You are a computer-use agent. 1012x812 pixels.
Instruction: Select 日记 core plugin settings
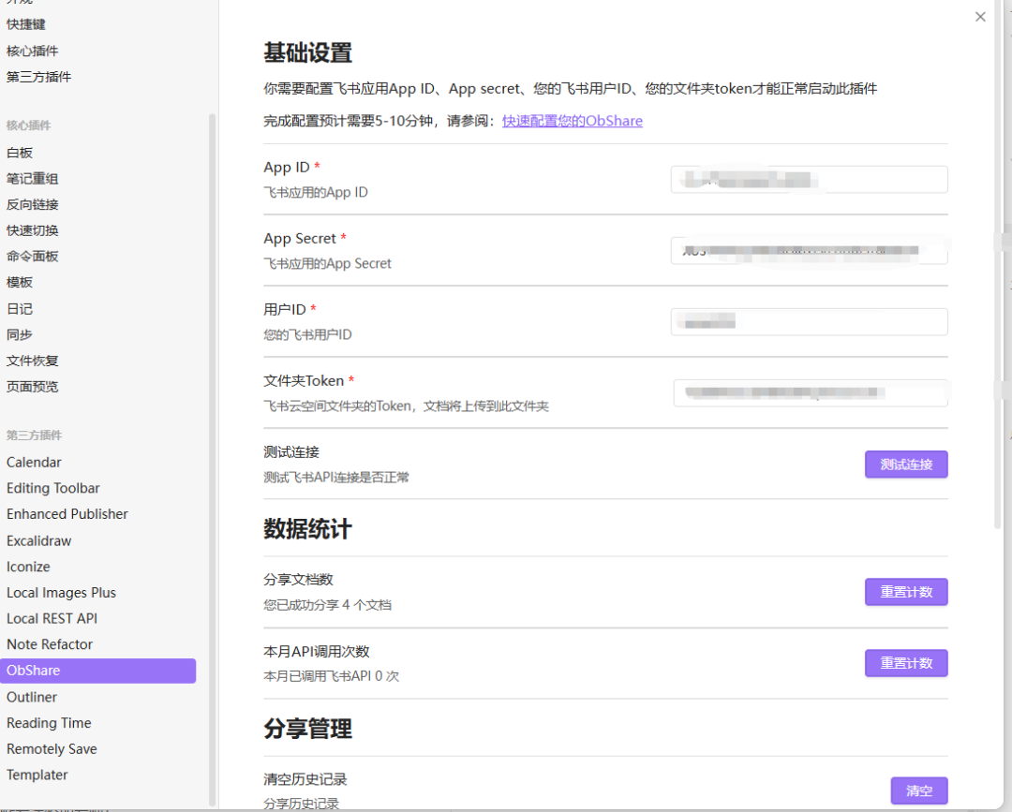20,309
